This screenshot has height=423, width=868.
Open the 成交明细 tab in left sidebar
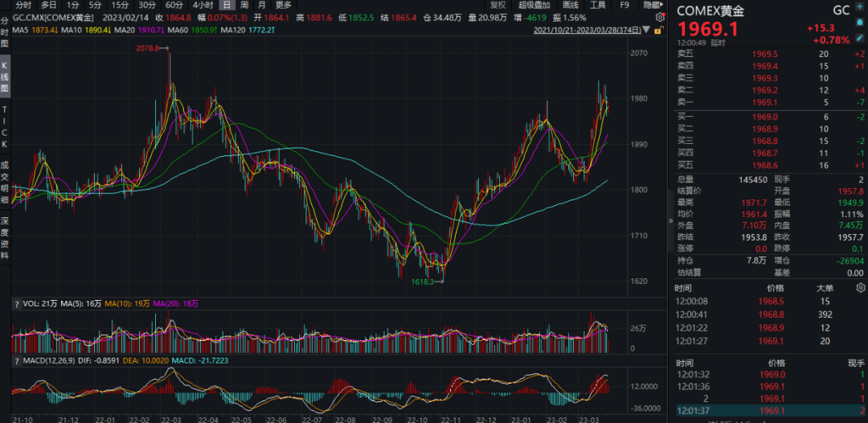click(x=5, y=183)
